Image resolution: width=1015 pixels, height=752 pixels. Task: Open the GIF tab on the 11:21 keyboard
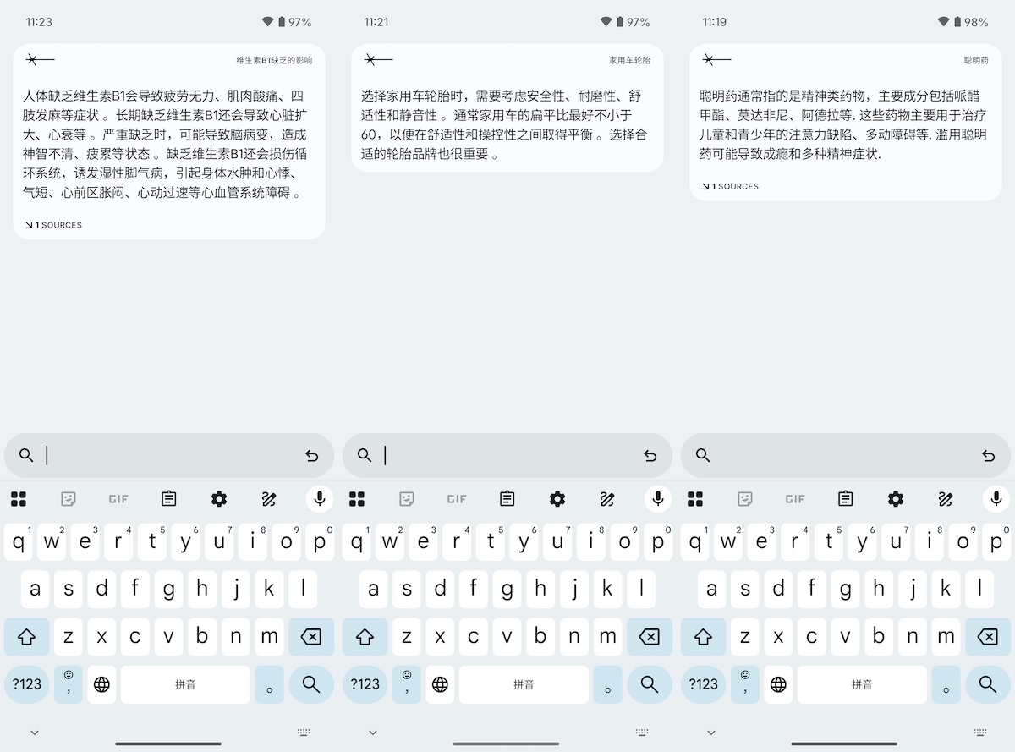(x=457, y=499)
